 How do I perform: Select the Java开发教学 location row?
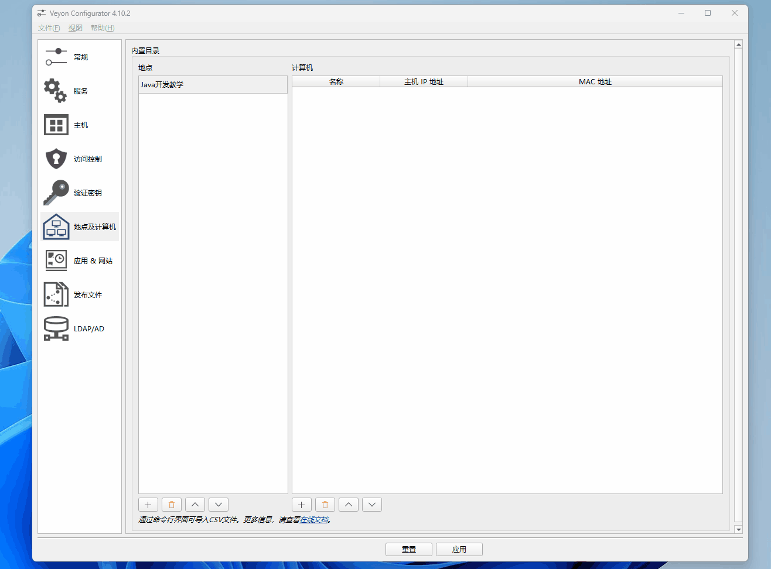213,85
